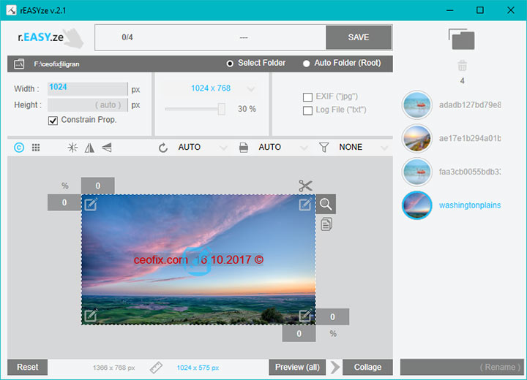The width and height of the screenshot is (527, 380).
Task: Click the add images folder icon
Action: pos(462,39)
